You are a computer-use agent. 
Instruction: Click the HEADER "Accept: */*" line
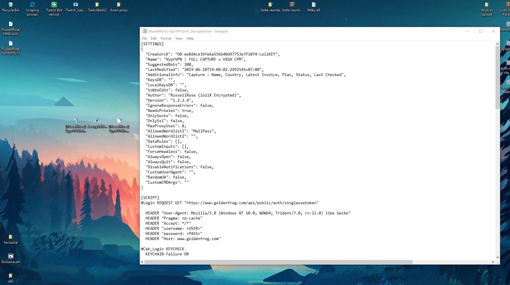click(168, 223)
